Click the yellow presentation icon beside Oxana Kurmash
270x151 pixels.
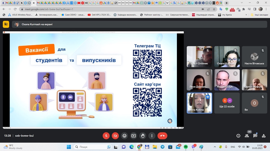click(x=6, y=24)
